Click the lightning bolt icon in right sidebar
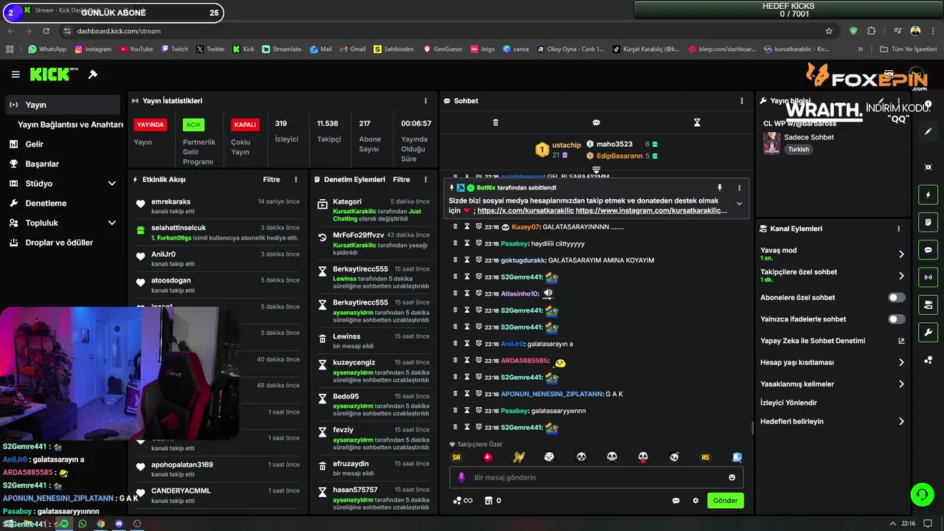This screenshot has width=944, height=531. coord(928,195)
